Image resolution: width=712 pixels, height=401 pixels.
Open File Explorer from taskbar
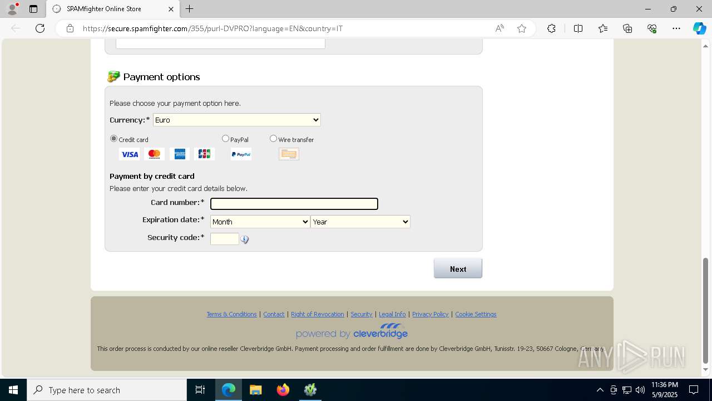click(256, 390)
